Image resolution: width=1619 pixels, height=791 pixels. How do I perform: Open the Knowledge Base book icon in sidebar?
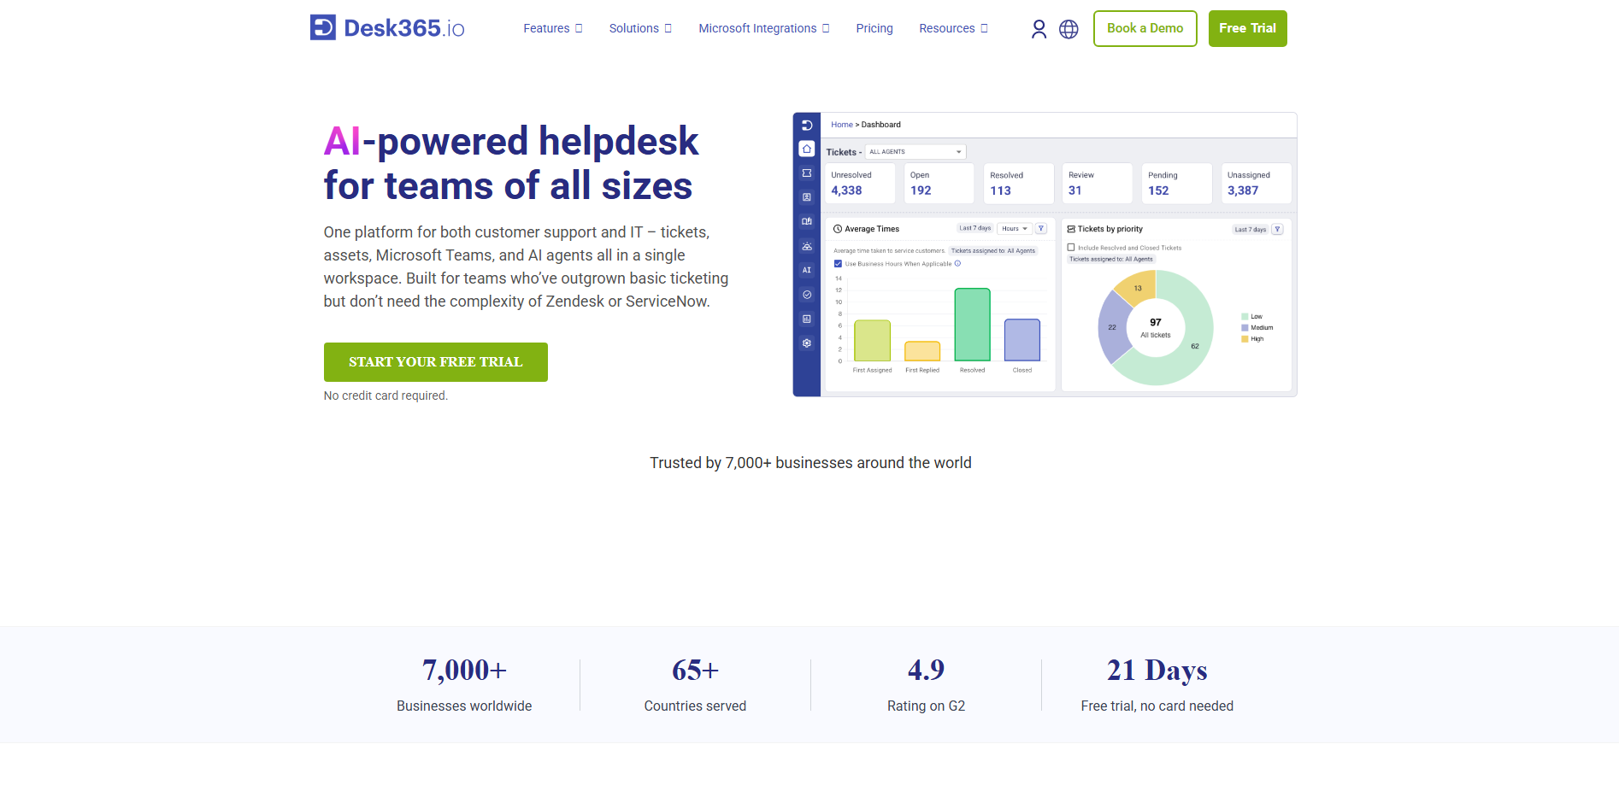click(x=806, y=221)
